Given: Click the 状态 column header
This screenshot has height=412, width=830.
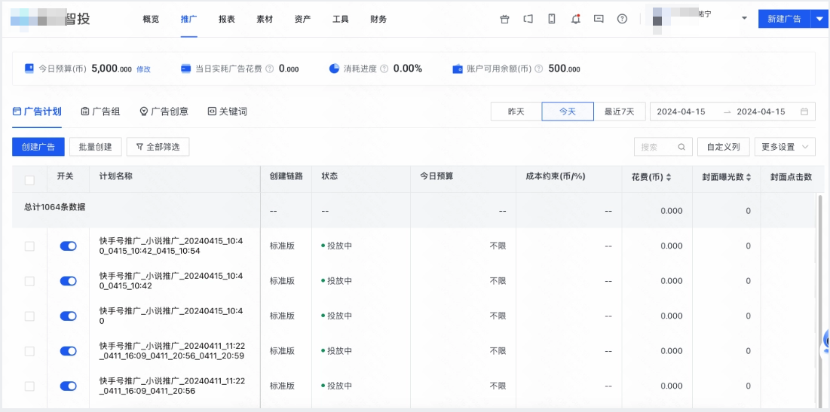Looking at the screenshot, I should pyautogui.click(x=329, y=176).
